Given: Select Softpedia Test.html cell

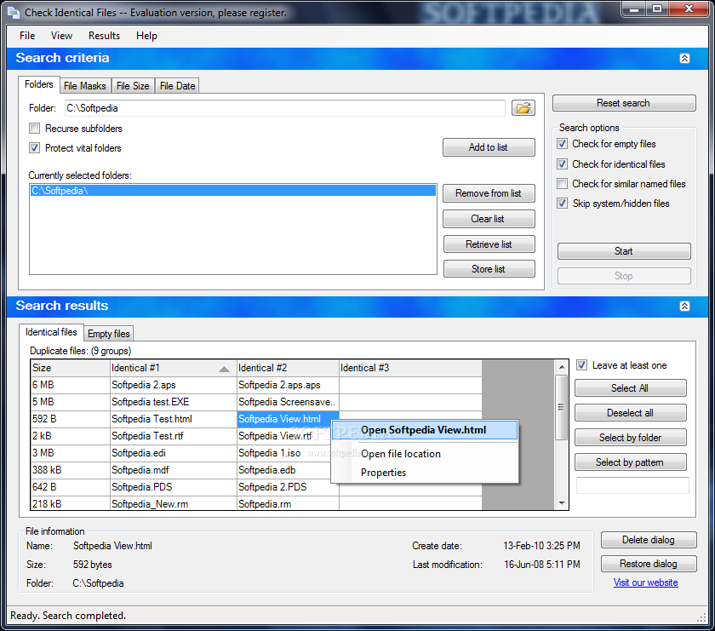Looking at the screenshot, I should pyautogui.click(x=174, y=419).
